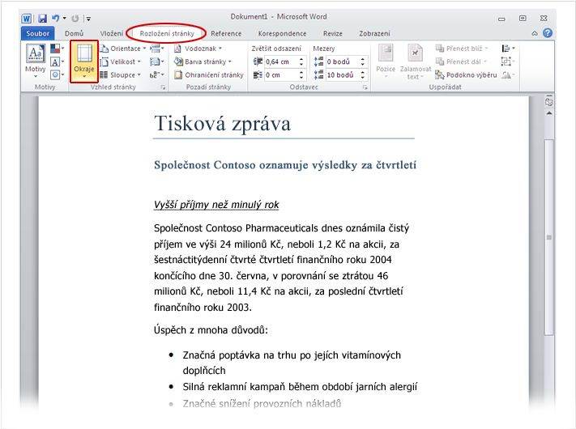Screen dimensions: 576x429
Task: Open the undo history dropdown arrow
Action: (x=64, y=18)
